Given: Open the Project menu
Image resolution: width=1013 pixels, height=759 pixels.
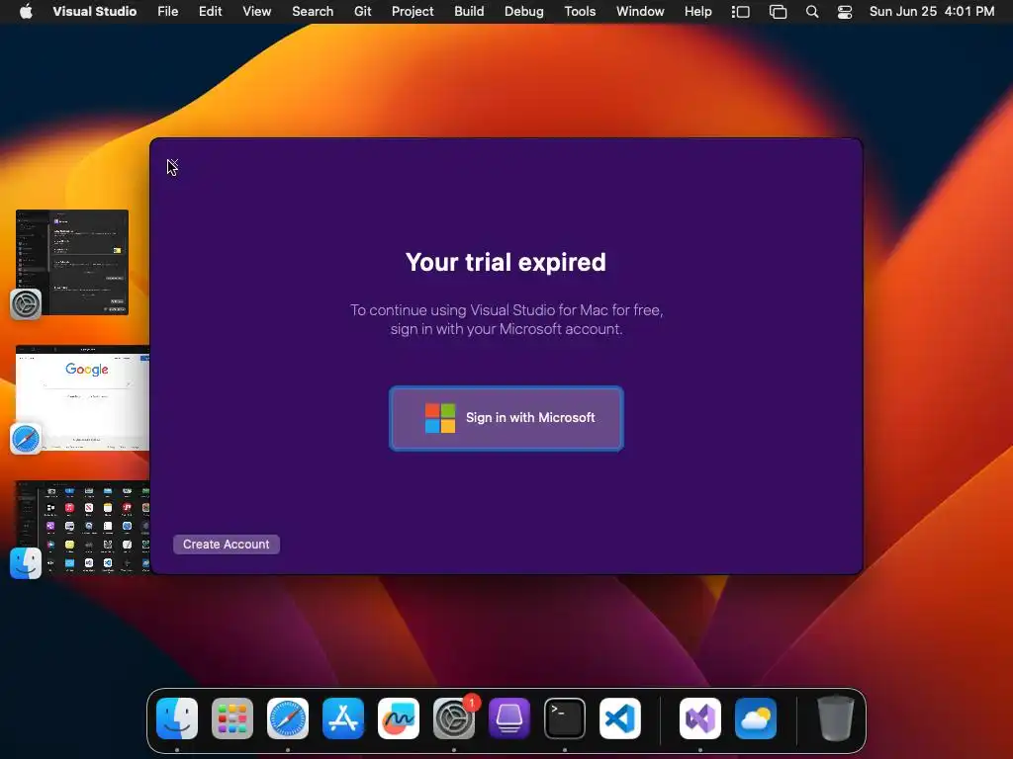Looking at the screenshot, I should (413, 11).
